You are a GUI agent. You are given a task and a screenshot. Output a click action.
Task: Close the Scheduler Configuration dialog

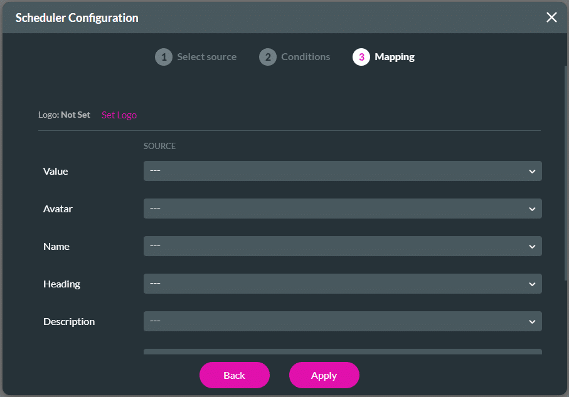point(551,18)
